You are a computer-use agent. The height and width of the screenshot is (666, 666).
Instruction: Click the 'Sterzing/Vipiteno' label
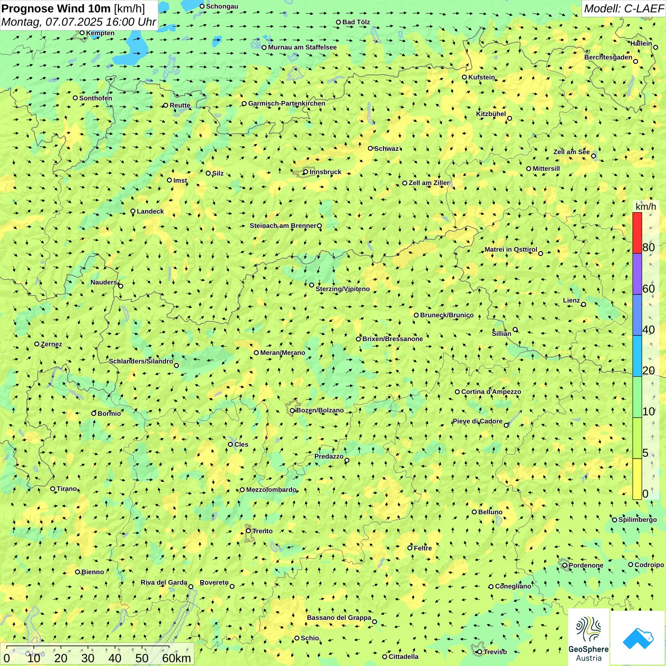coord(343,289)
